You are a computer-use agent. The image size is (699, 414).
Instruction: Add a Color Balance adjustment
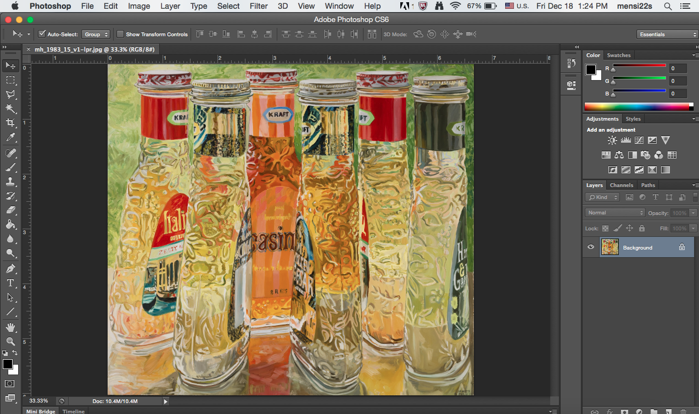[619, 155]
